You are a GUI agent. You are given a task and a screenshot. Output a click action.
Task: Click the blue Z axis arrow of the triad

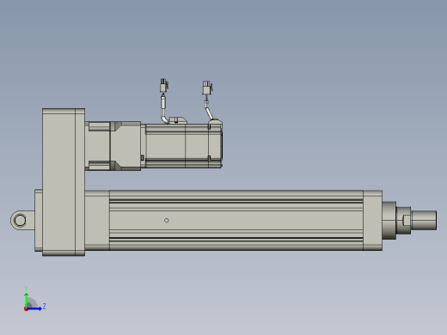click(x=34, y=308)
